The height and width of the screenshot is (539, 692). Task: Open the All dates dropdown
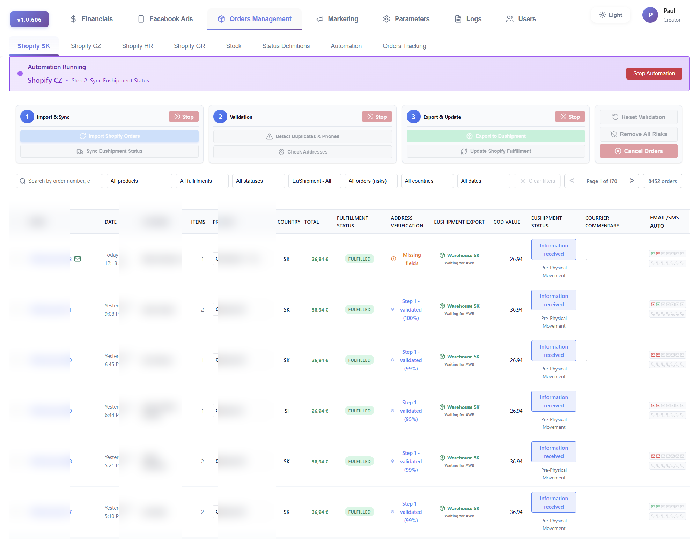click(x=483, y=181)
